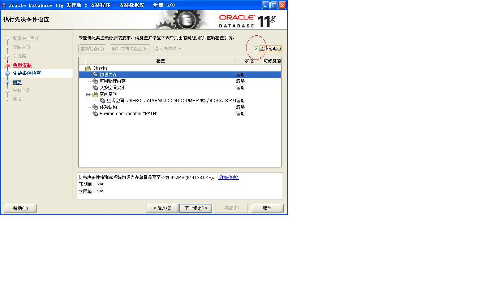Click the 忽略 status of 可用物理内存
The height and width of the screenshot is (306, 498).
click(241, 81)
